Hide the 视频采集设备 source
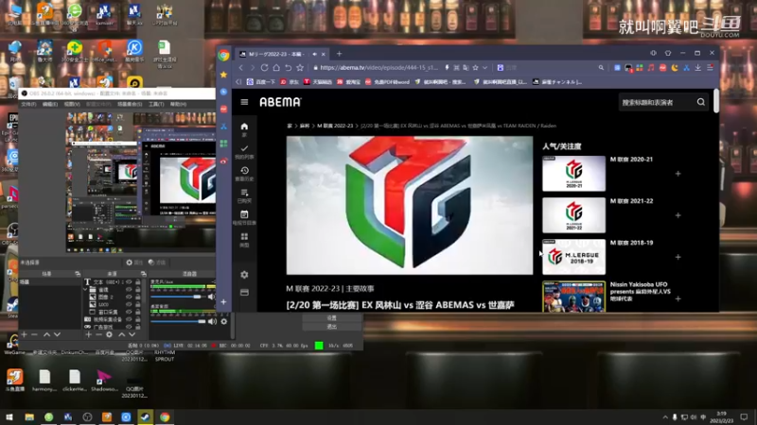Image resolution: width=757 pixels, height=425 pixels. click(x=129, y=319)
